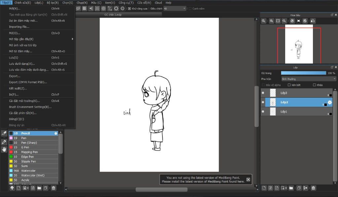The width and height of the screenshot is (338, 197).
Task: Delete the selected brush
Action: (x=53, y=188)
